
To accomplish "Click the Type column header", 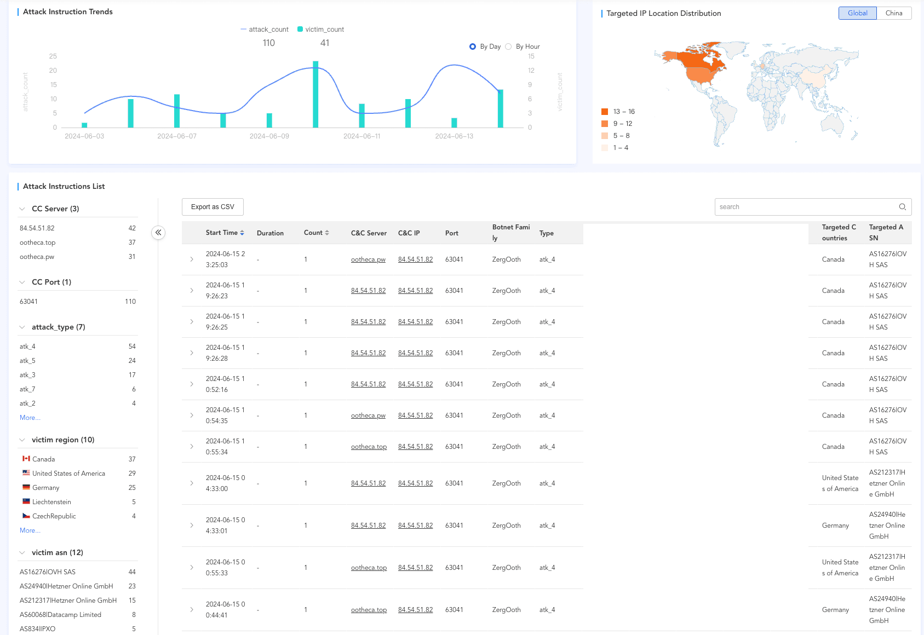I will coord(547,233).
